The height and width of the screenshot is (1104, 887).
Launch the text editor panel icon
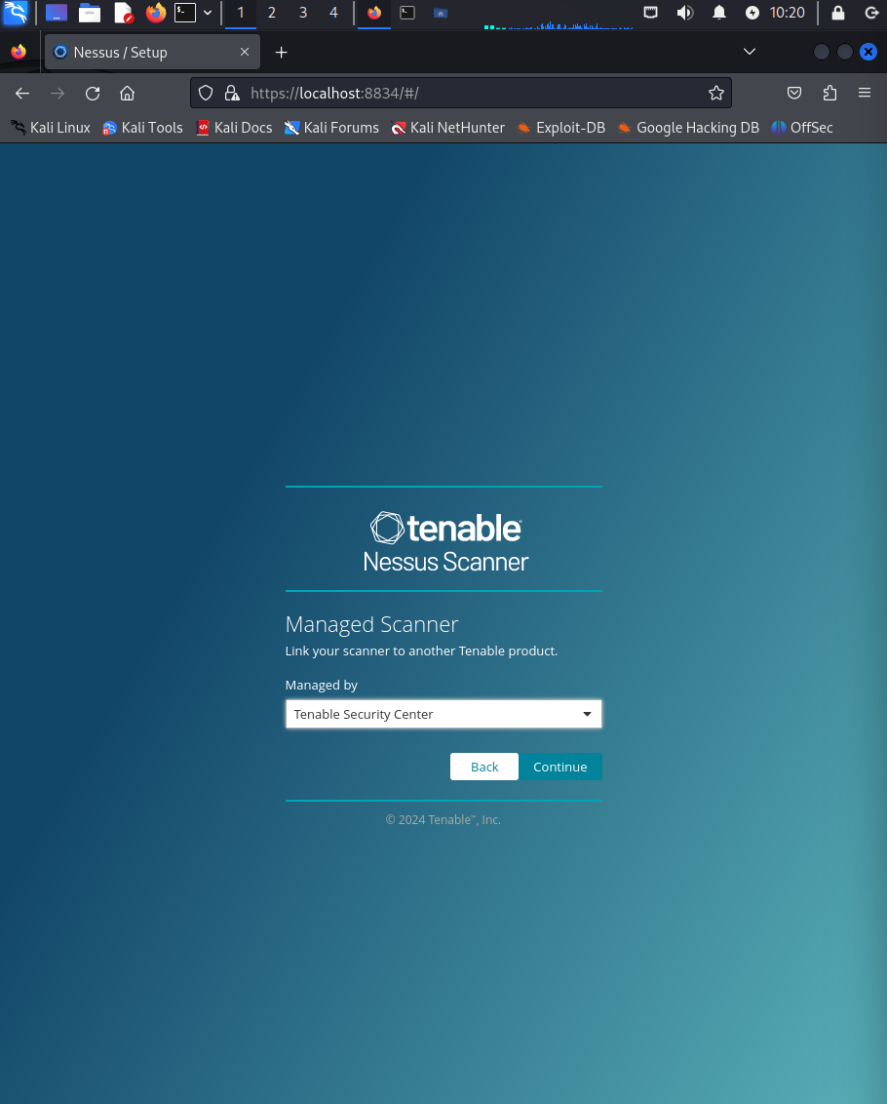[123, 13]
